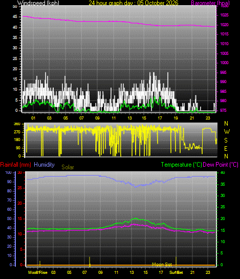Click the 1005 barometer axis value
Viewport: 240px width, 279px height.
(x=224, y=53)
